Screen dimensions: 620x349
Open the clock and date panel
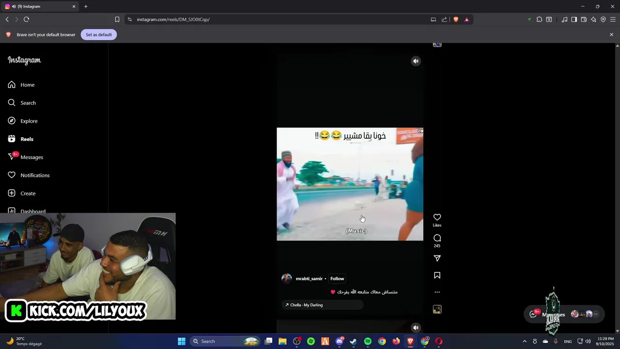click(605, 341)
